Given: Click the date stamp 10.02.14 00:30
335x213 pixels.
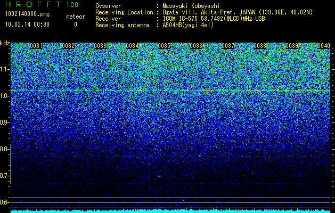Looking at the screenshot, I should point(27,24).
